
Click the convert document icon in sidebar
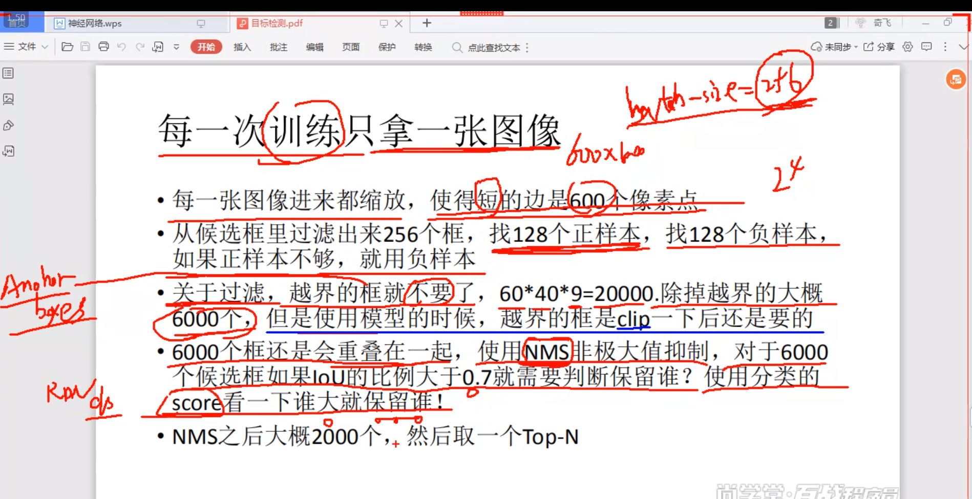click(8, 151)
